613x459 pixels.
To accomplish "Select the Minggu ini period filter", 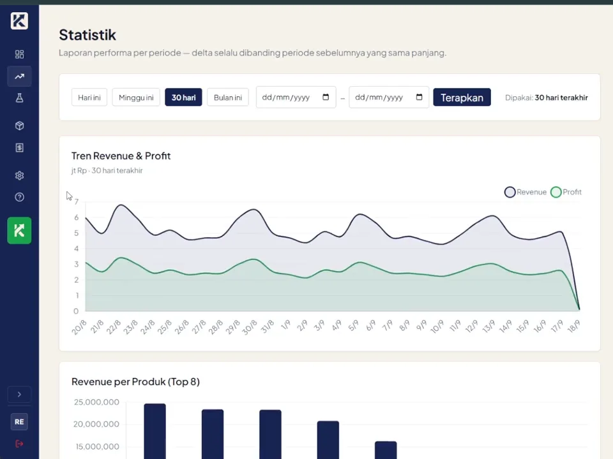I will pyautogui.click(x=136, y=97).
